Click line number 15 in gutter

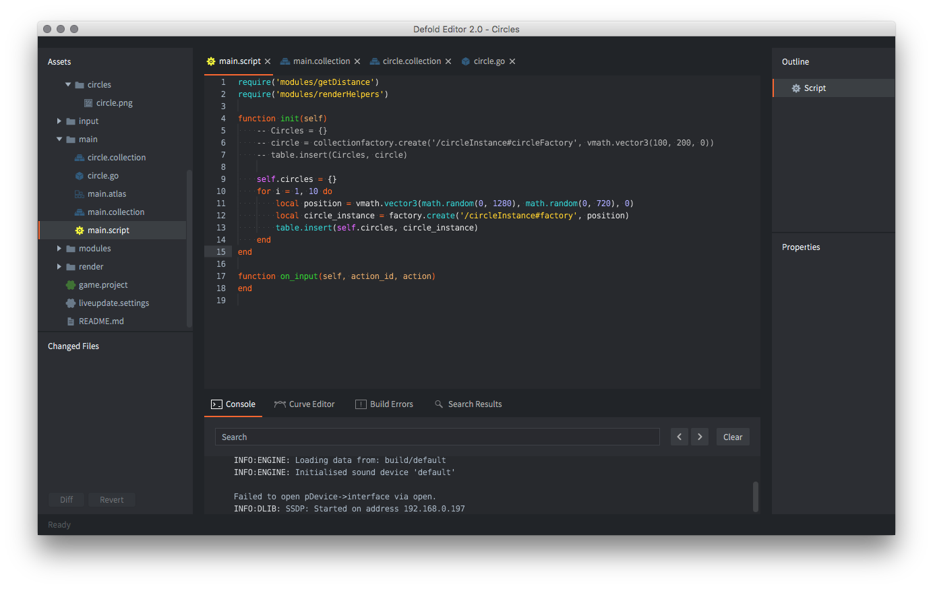click(221, 252)
